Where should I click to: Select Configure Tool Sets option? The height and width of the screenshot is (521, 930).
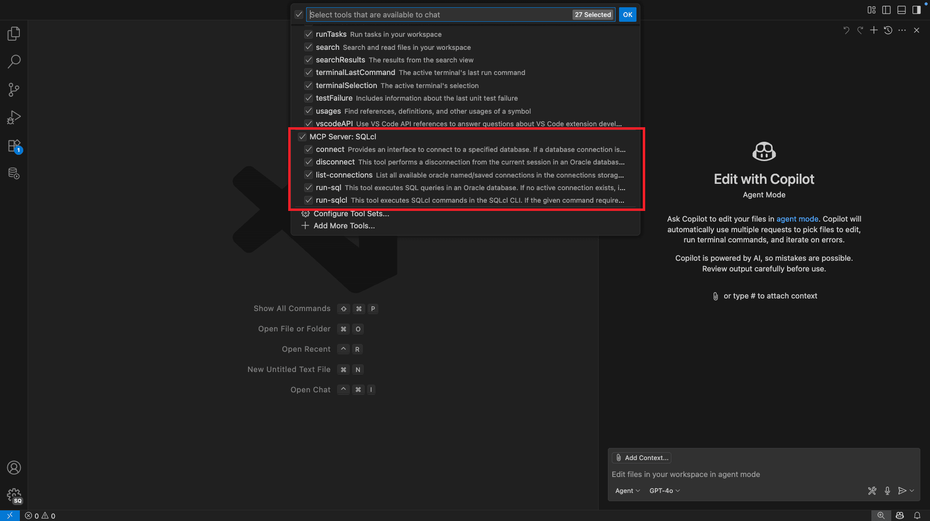(x=352, y=213)
